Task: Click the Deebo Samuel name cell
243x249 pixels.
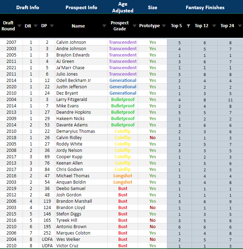Action: point(81,188)
